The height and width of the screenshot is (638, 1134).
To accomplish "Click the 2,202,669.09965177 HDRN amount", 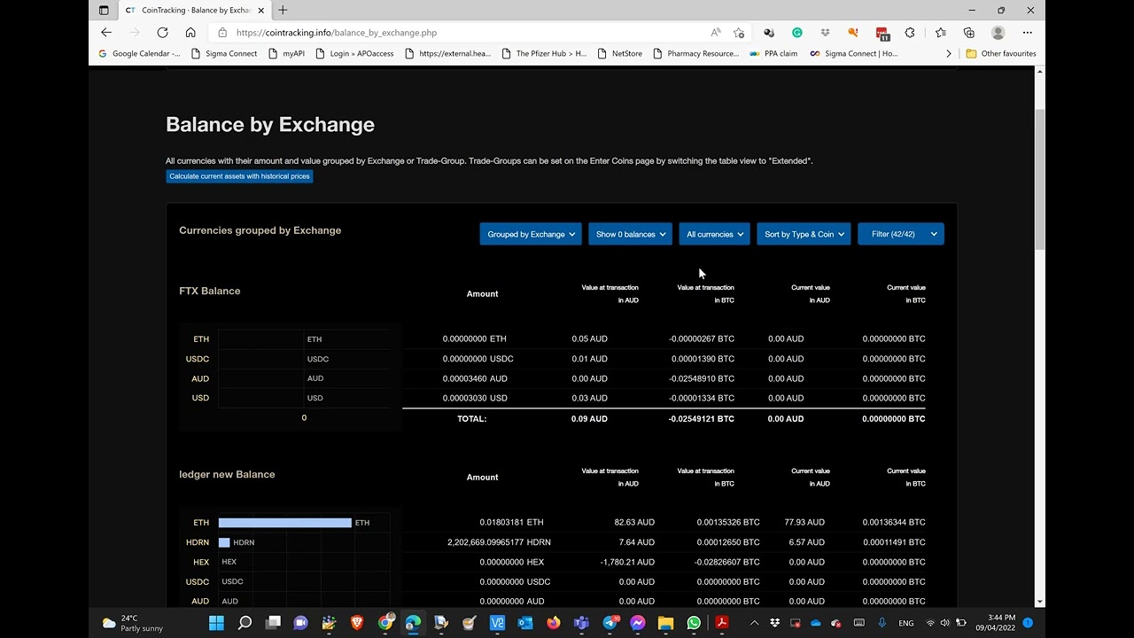I will pyautogui.click(x=500, y=542).
